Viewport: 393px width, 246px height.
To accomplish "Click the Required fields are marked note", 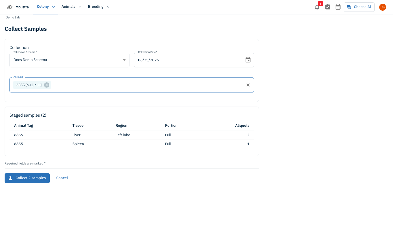I will click(x=25, y=164).
